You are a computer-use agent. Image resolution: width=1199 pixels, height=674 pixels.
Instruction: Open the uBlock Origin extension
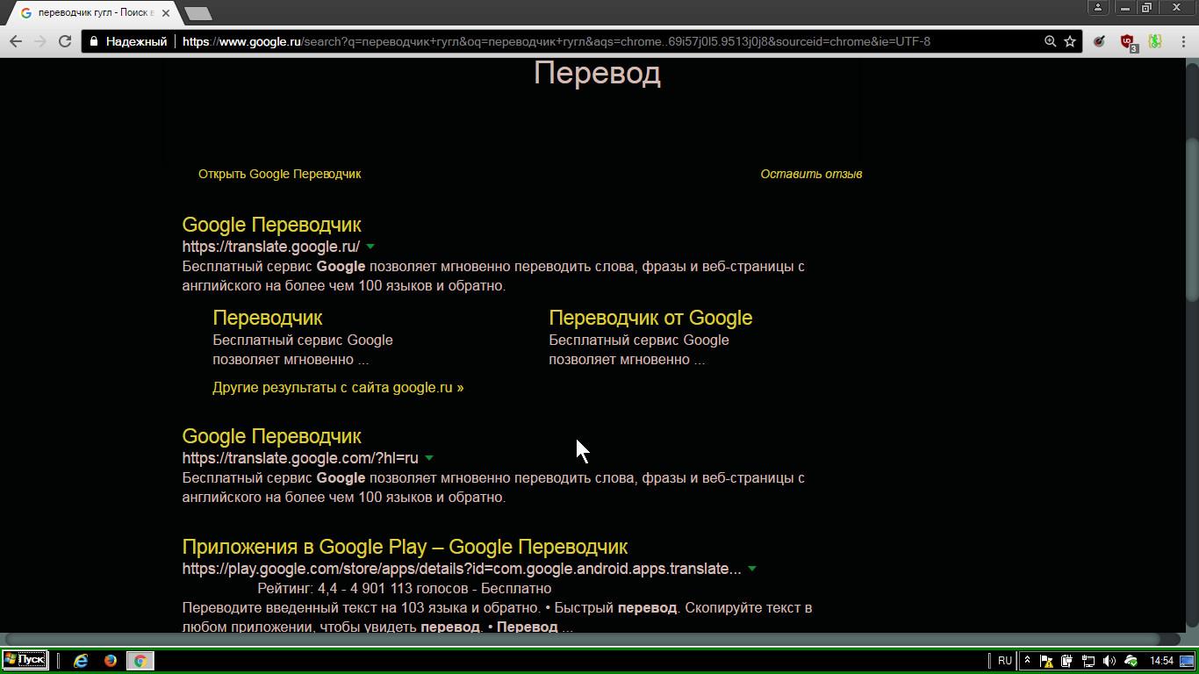point(1129,41)
